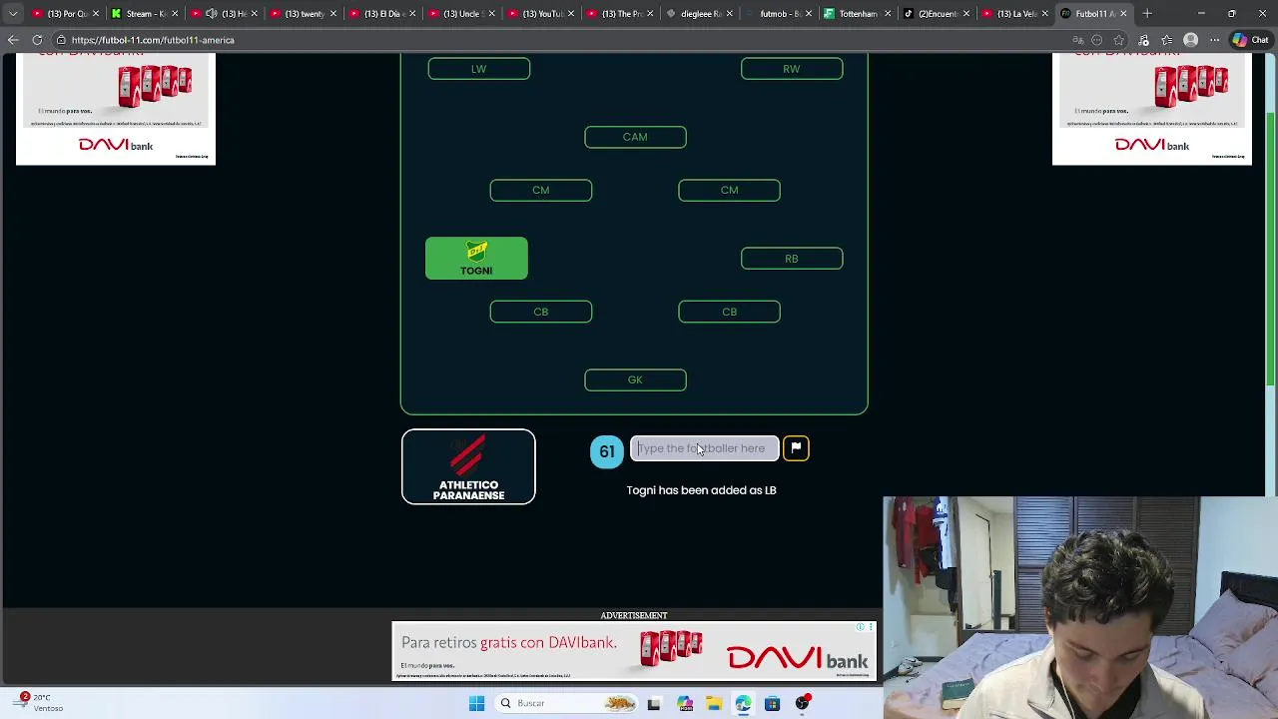Go back with the browser back arrow
This screenshot has height=719, width=1278.
(13, 40)
